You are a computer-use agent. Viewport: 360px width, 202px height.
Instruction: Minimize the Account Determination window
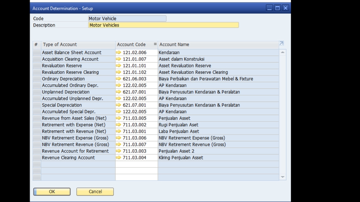269,8
